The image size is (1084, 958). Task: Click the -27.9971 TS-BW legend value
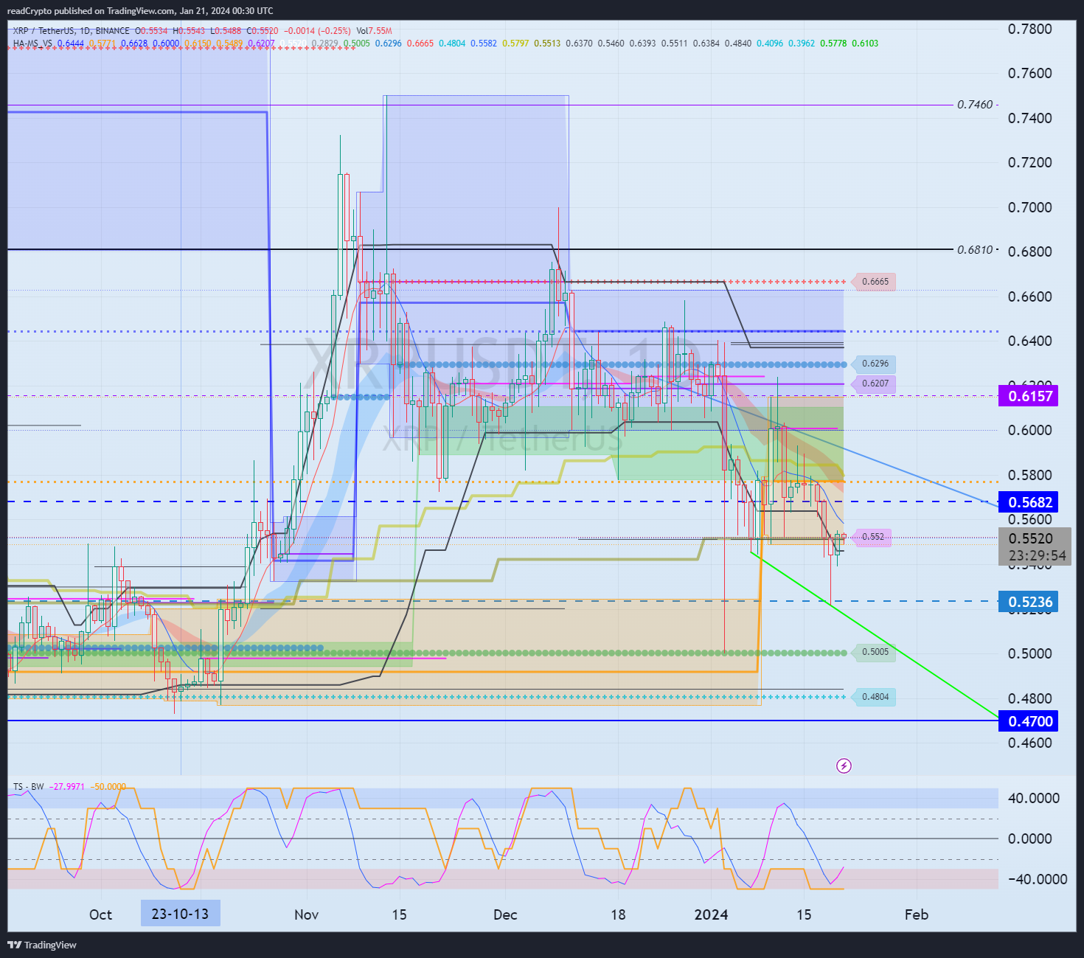coord(66,787)
